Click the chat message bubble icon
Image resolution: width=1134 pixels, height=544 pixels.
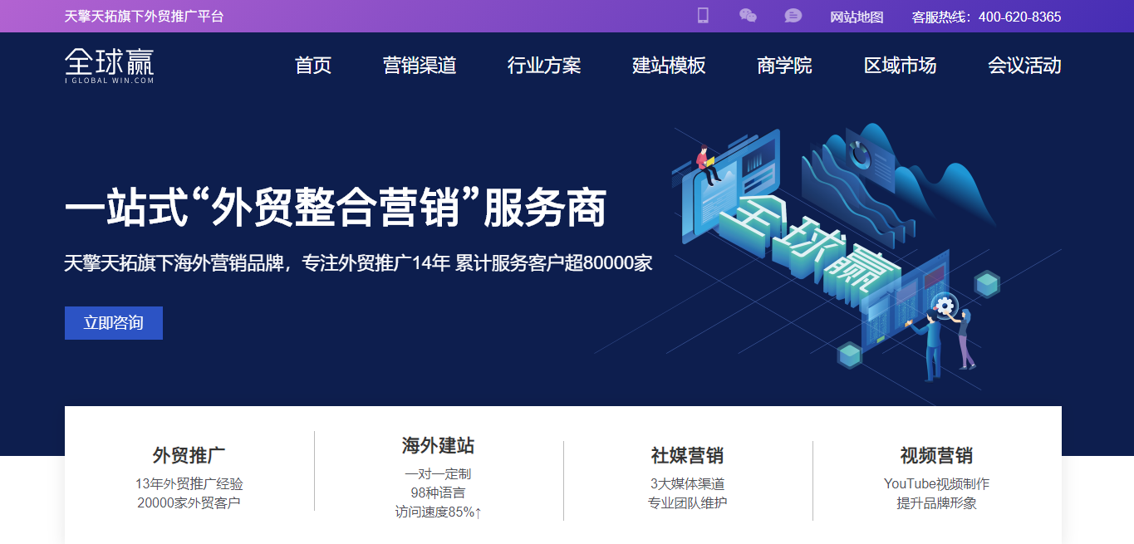tap(793, 16)
